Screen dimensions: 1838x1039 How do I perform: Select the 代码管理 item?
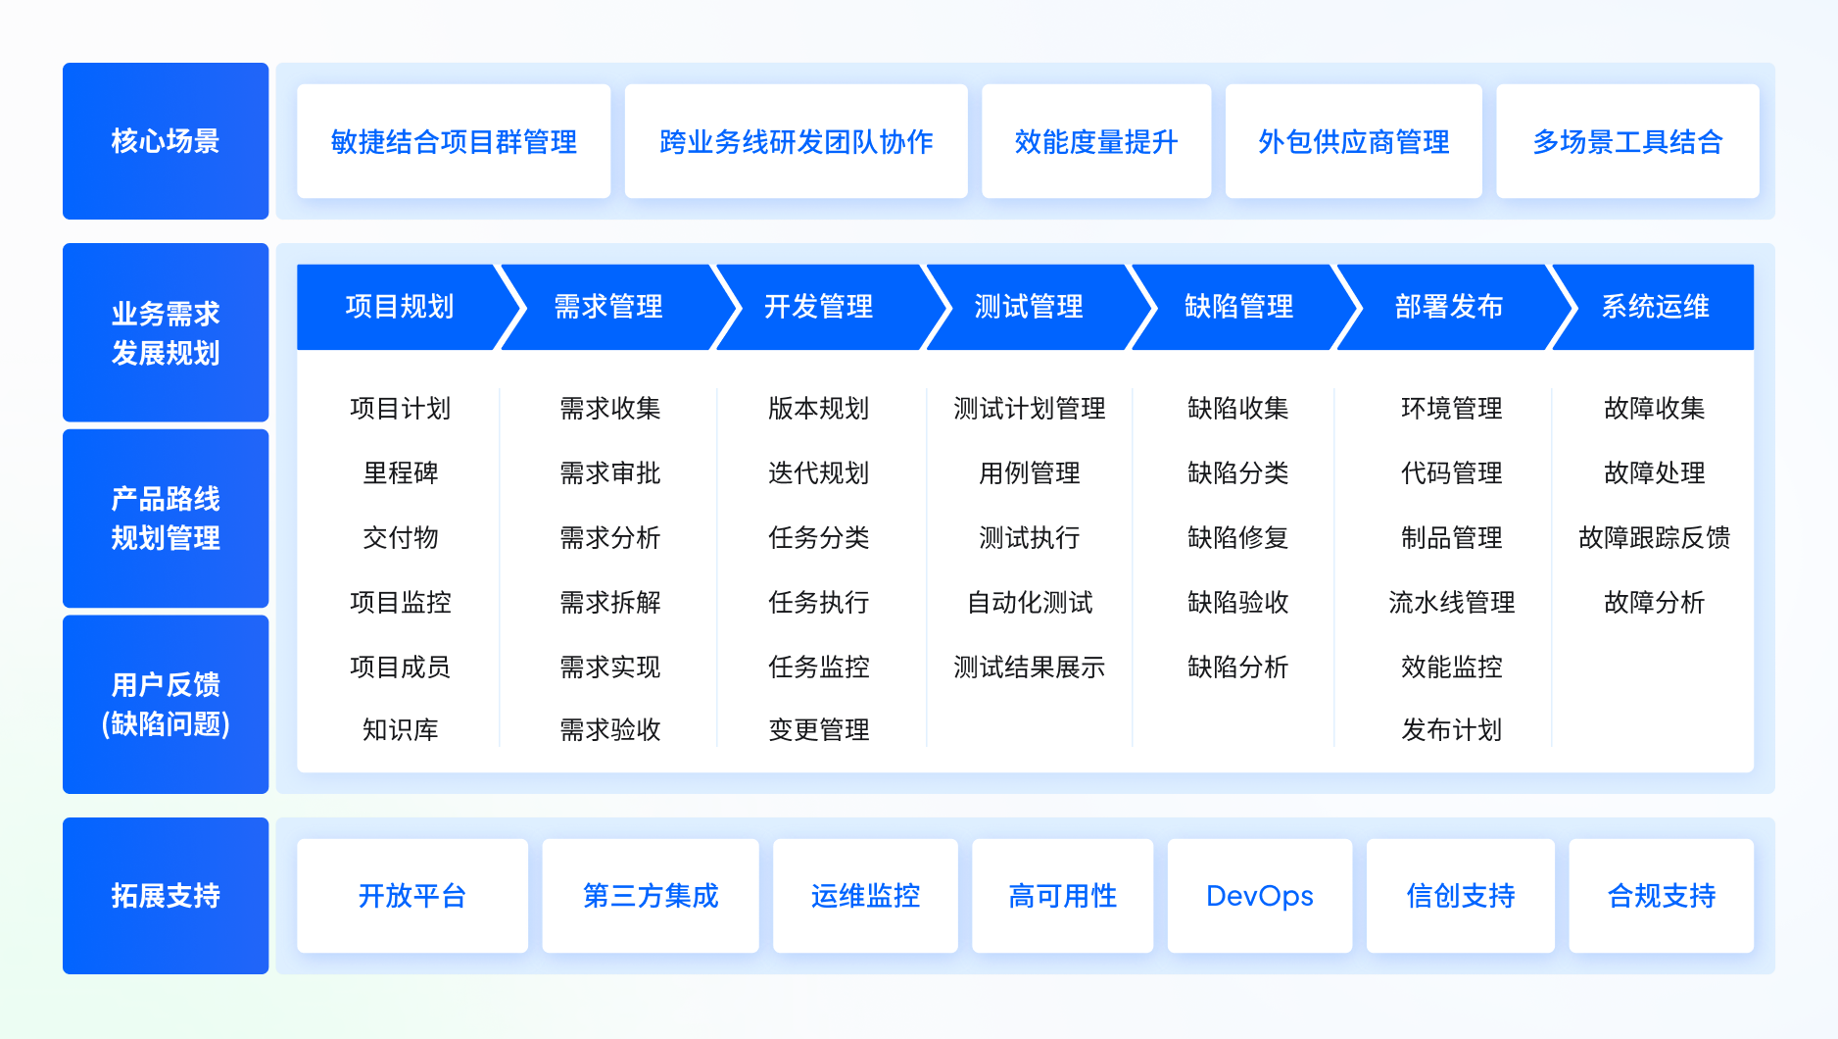(1451, 472)
